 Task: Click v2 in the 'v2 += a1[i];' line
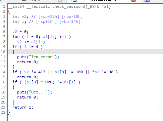tap(19, 42)
